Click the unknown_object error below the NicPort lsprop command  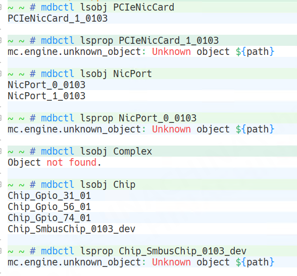tap(141, 129)
